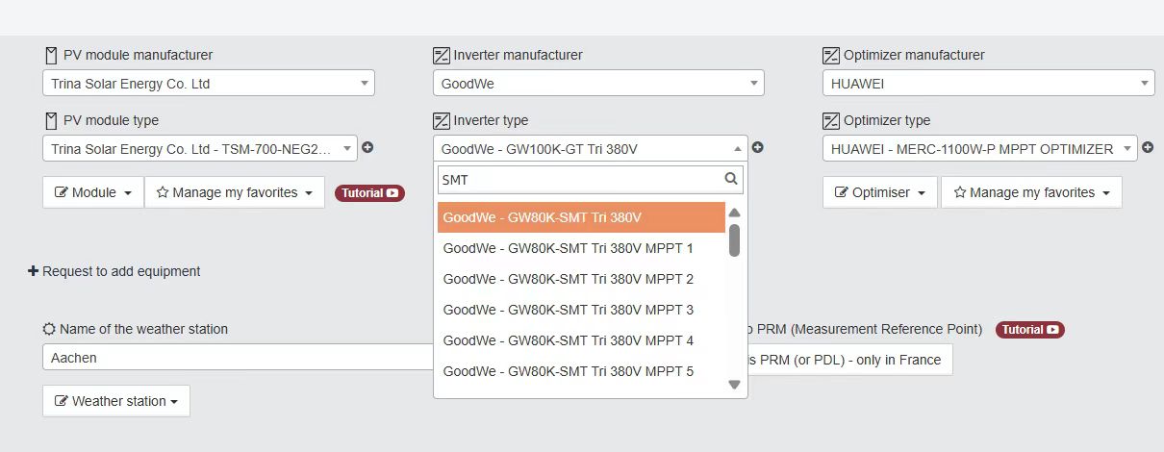Select GW80K-SMT Tri 380V MPPT 1
1164x452 pixels.
pyautogui.click(x=581, y=248)
